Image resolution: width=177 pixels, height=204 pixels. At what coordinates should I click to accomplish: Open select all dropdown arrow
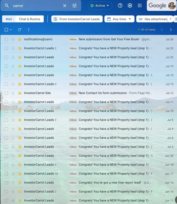[x=11, y=30]
